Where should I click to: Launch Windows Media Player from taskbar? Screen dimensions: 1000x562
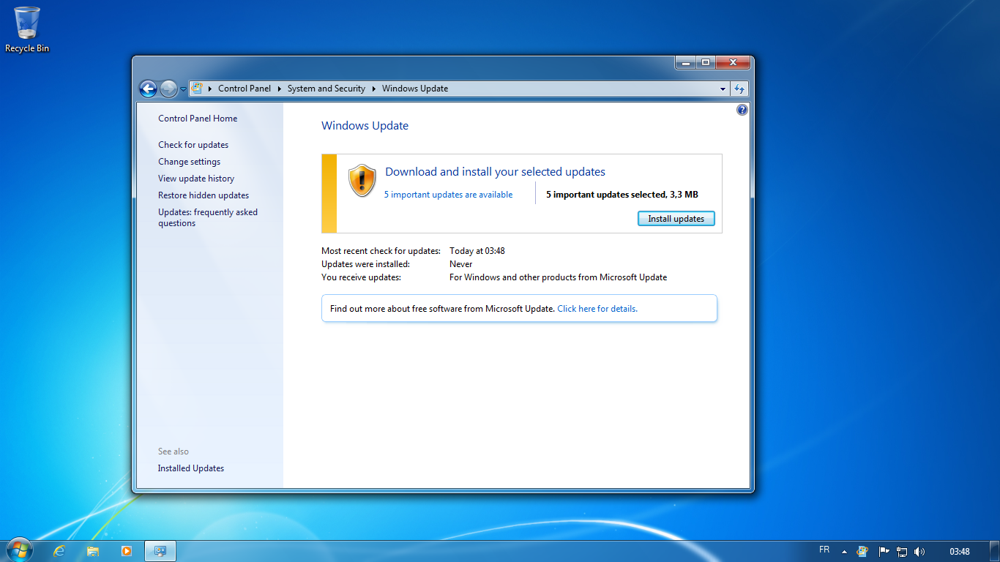pyautogui.click(x=127, y=551)
